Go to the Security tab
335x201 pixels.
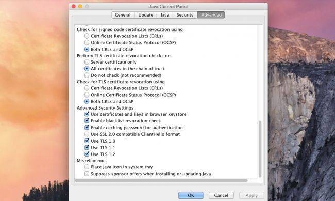[185, 15]
